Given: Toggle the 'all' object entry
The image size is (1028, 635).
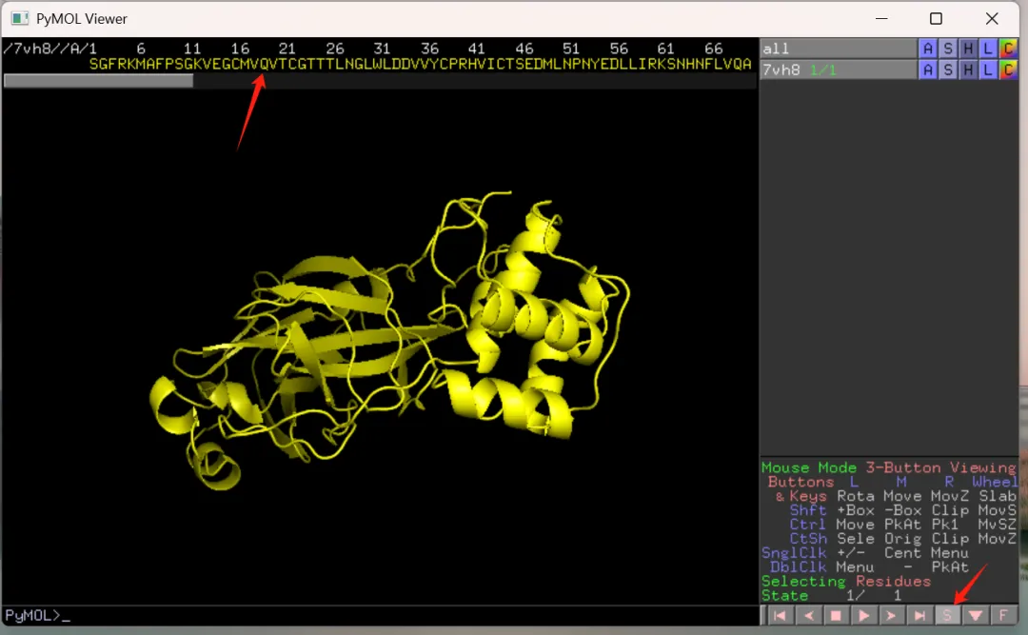Looking at the screenshot, I should click(839, 48).
